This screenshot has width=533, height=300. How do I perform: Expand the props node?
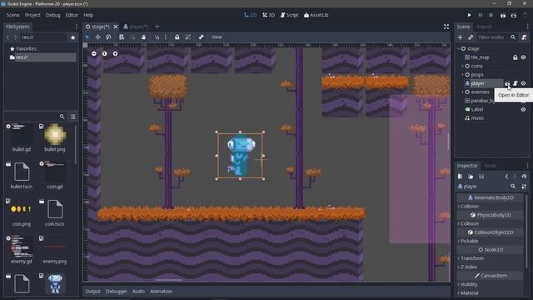(x=463, y=74)
